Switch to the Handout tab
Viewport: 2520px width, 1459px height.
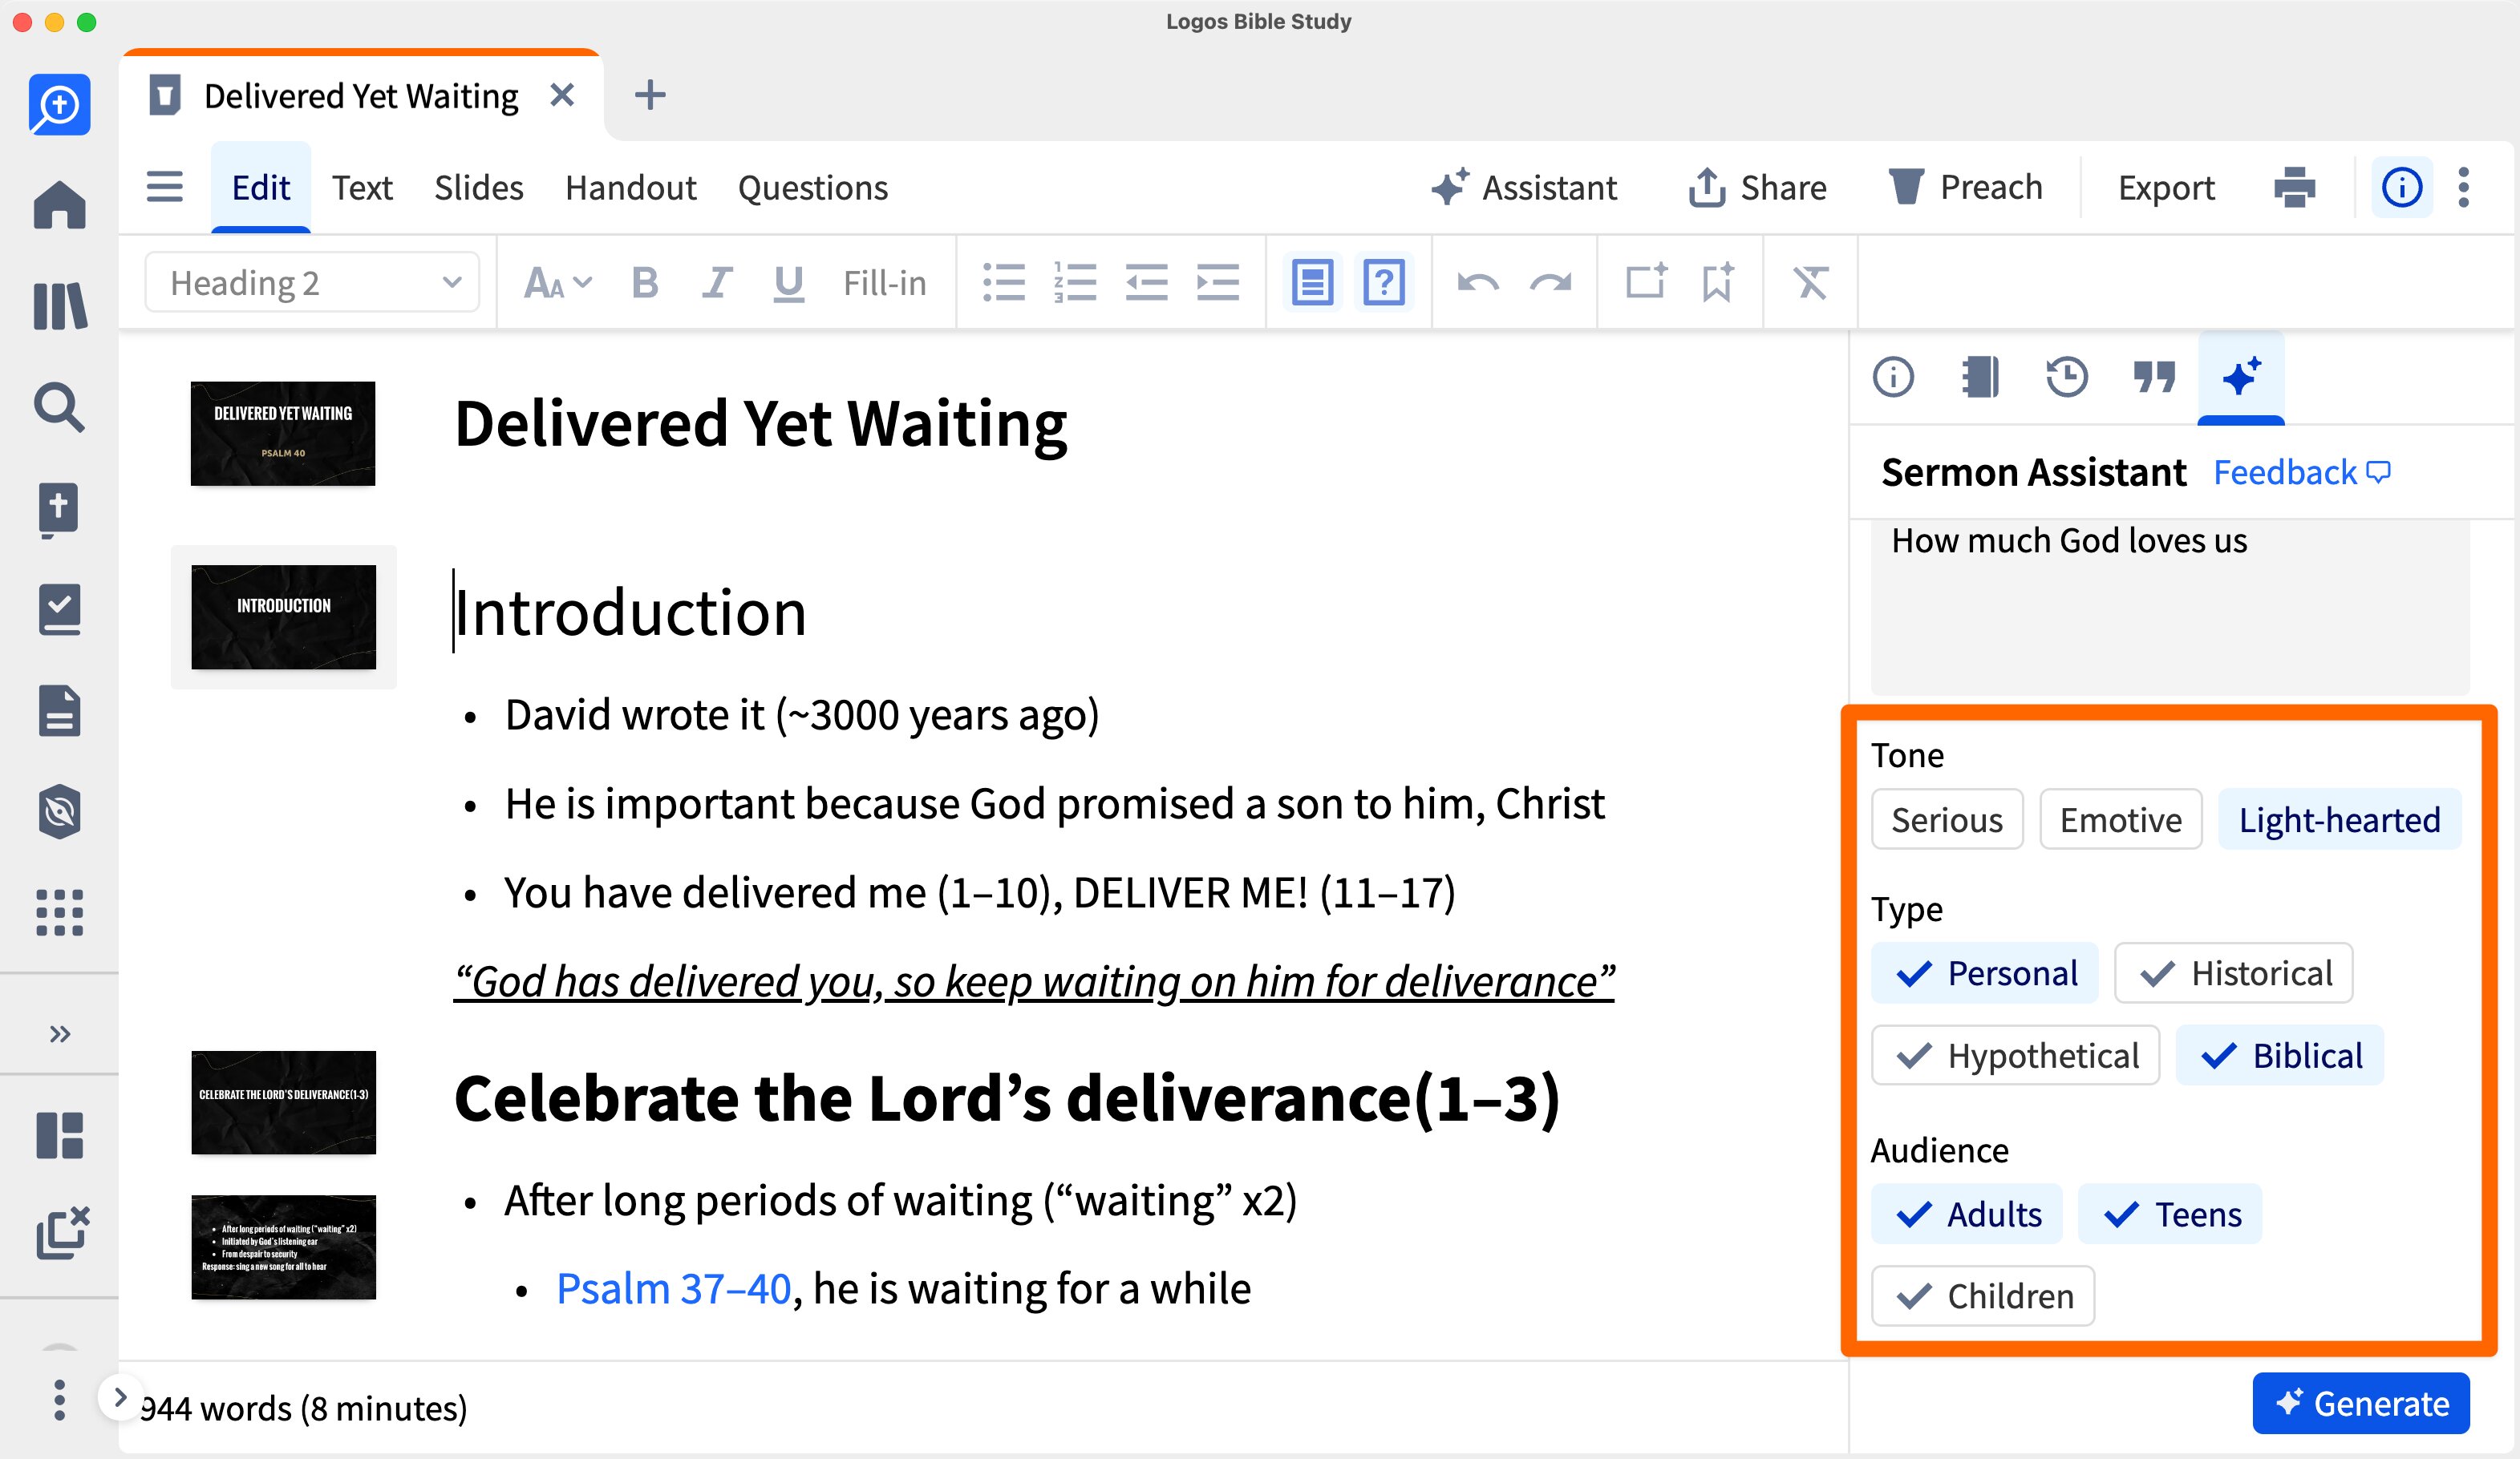pos(630,187)
